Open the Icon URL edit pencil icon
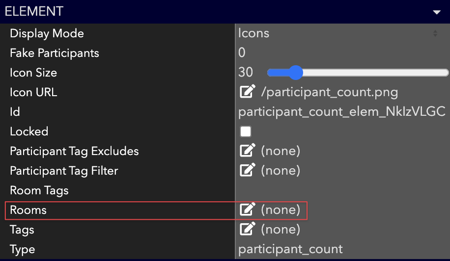This screenshot has width=450, height=261. (248, 91)
